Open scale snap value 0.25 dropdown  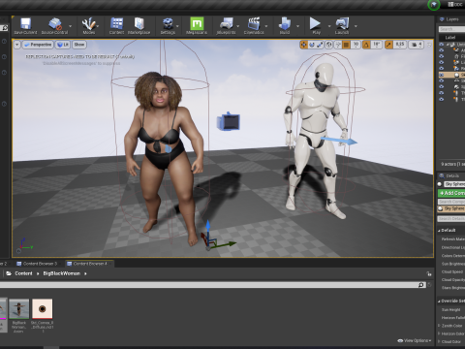tap(400, 45)
